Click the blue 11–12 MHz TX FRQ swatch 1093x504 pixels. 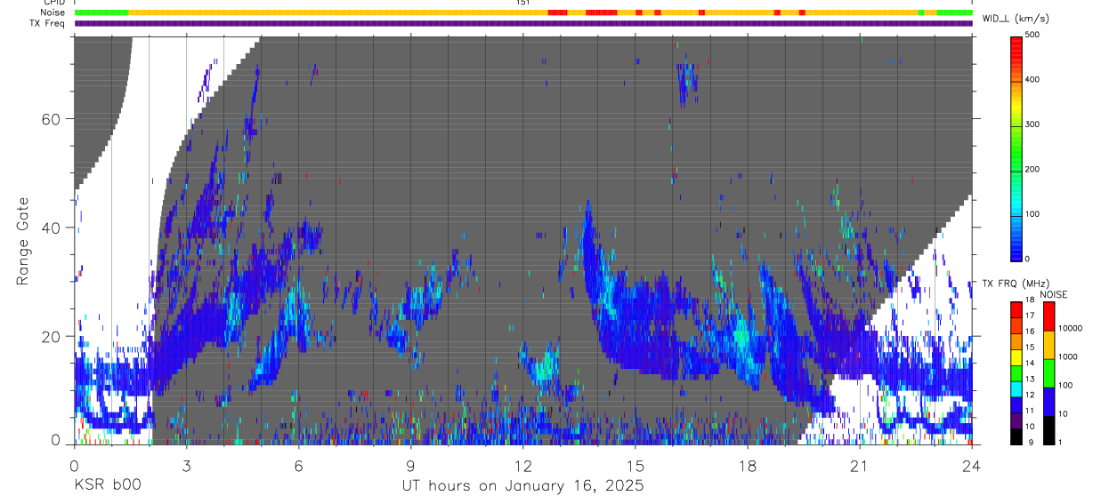pyautogui.click(x=1016, y=404)
